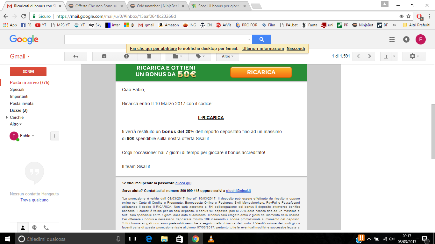Open Posta in arrivo folder
This screenshot has height=244, width=435.
(x=30, y=82)
